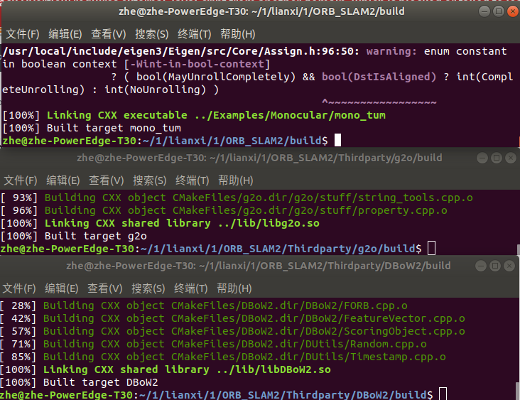Minimize the DBoW2/build terminal window

click(481, 266)
